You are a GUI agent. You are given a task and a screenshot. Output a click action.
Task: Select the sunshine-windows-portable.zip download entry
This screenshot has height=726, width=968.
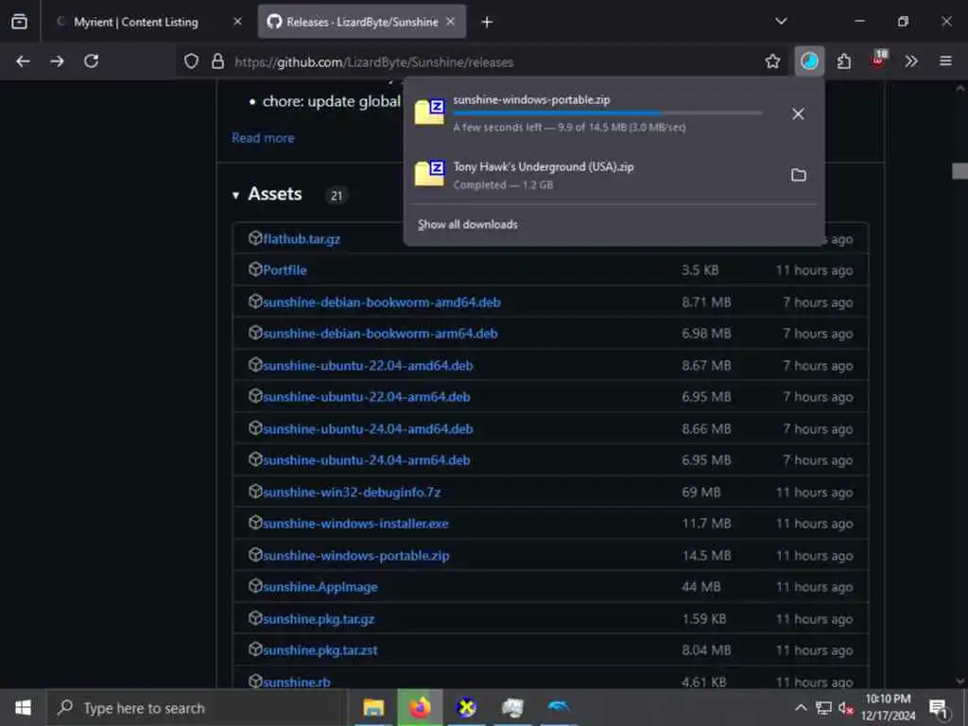point(614,113)
